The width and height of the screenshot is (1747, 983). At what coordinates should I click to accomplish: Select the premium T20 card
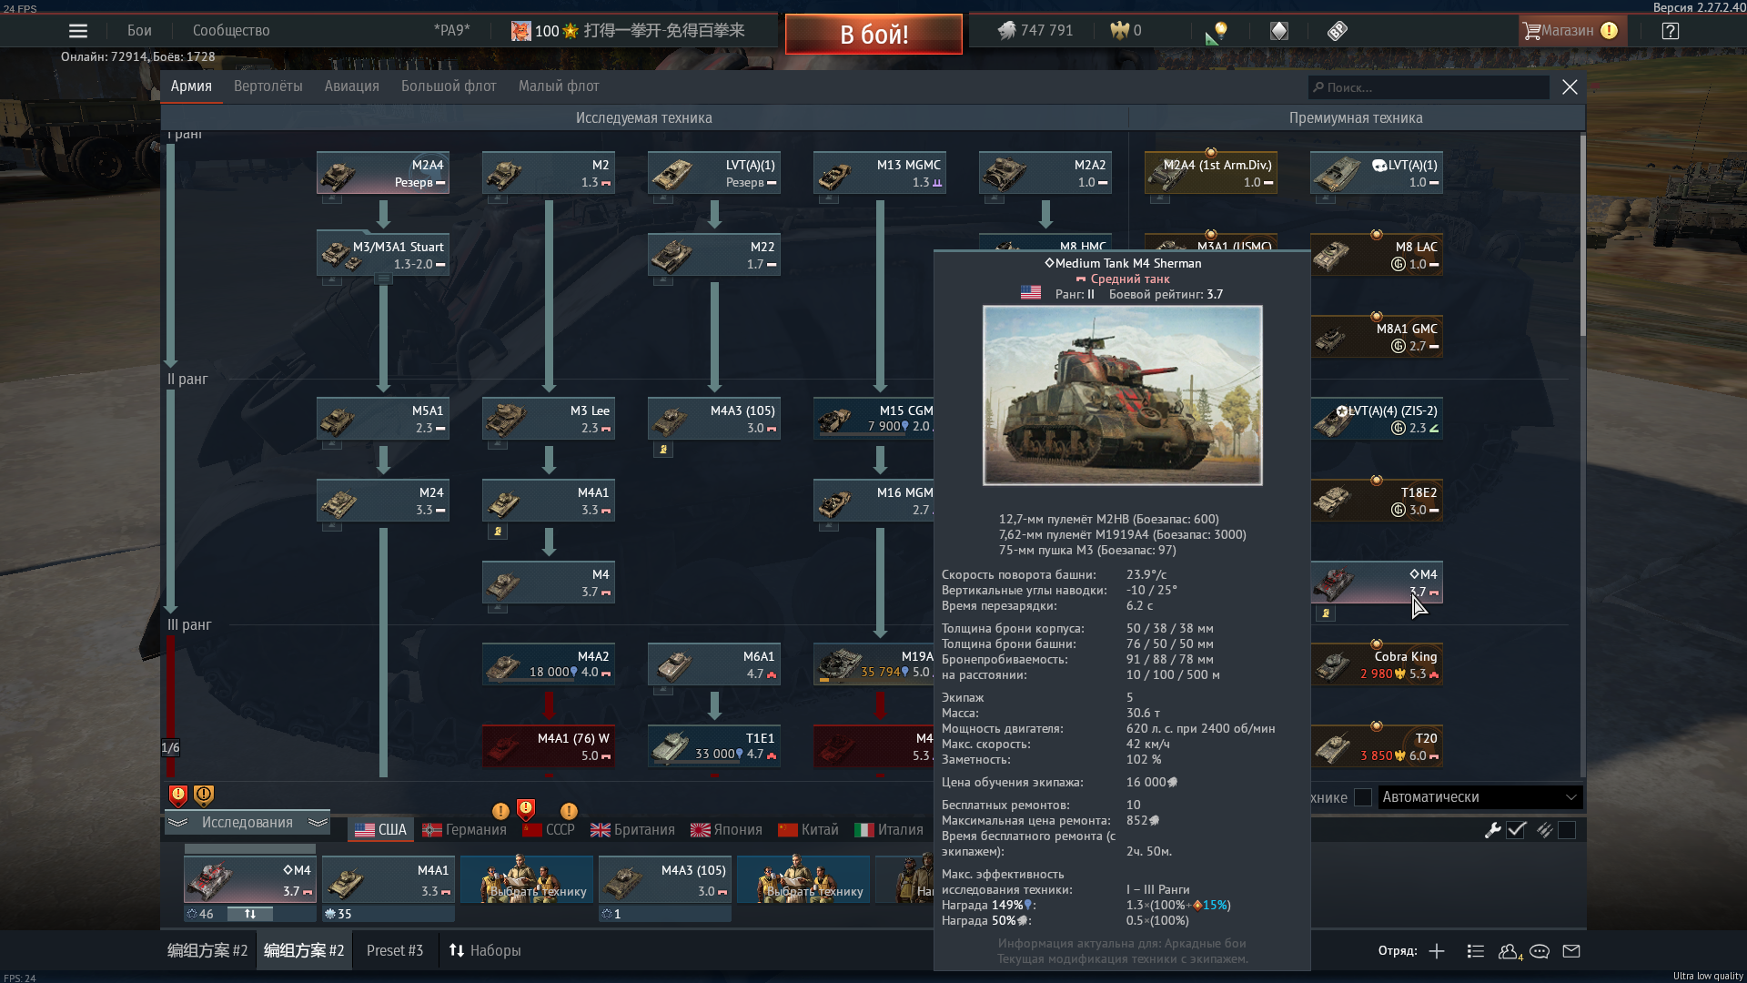(x=1377, y=746)
